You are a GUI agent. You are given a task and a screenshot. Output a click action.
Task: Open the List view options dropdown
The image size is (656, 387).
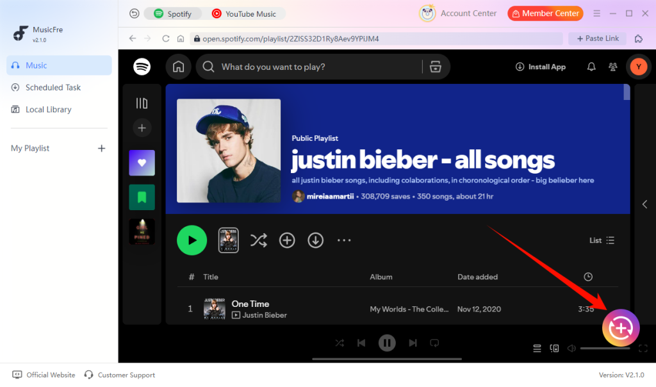(x=602, y=240)
